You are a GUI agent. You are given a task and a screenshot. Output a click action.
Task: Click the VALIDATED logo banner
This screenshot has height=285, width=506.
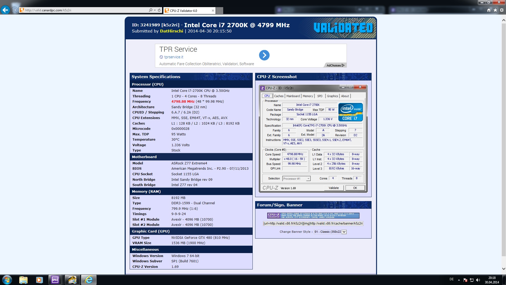click(343, 28)
